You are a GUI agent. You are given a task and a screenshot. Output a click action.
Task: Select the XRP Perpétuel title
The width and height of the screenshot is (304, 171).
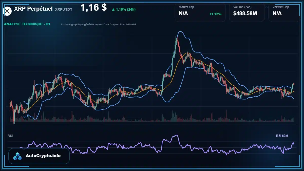pyautogui.click(x=33, y=9)
